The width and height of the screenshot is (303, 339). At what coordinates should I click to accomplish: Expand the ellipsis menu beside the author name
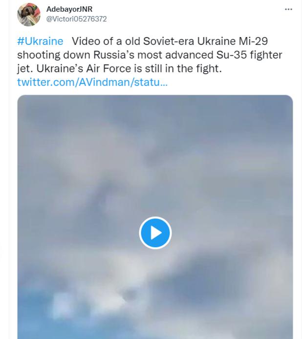coord(288,9)
